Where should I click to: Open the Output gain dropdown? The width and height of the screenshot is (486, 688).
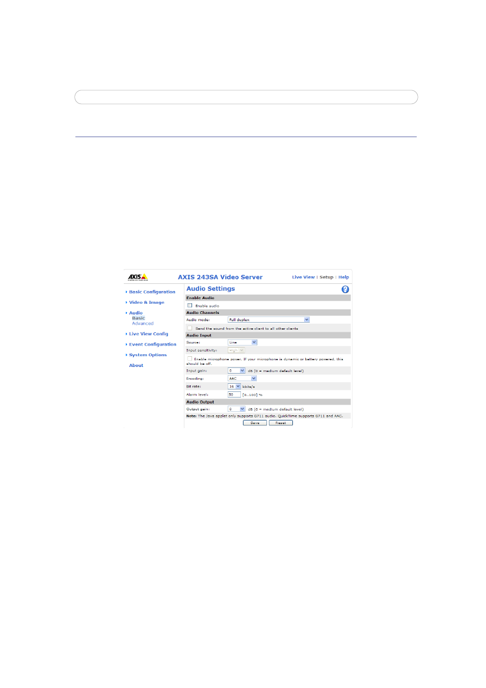(236, 409)
